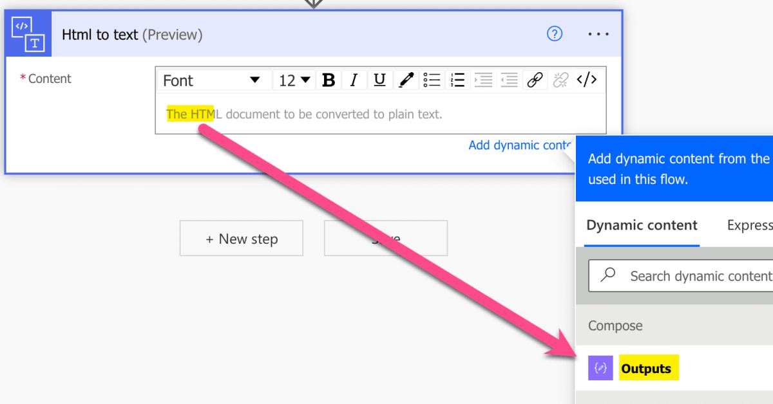Open the Font family dropdown
The height and width of the screenshot is (404, 773).
click(213, 80)
